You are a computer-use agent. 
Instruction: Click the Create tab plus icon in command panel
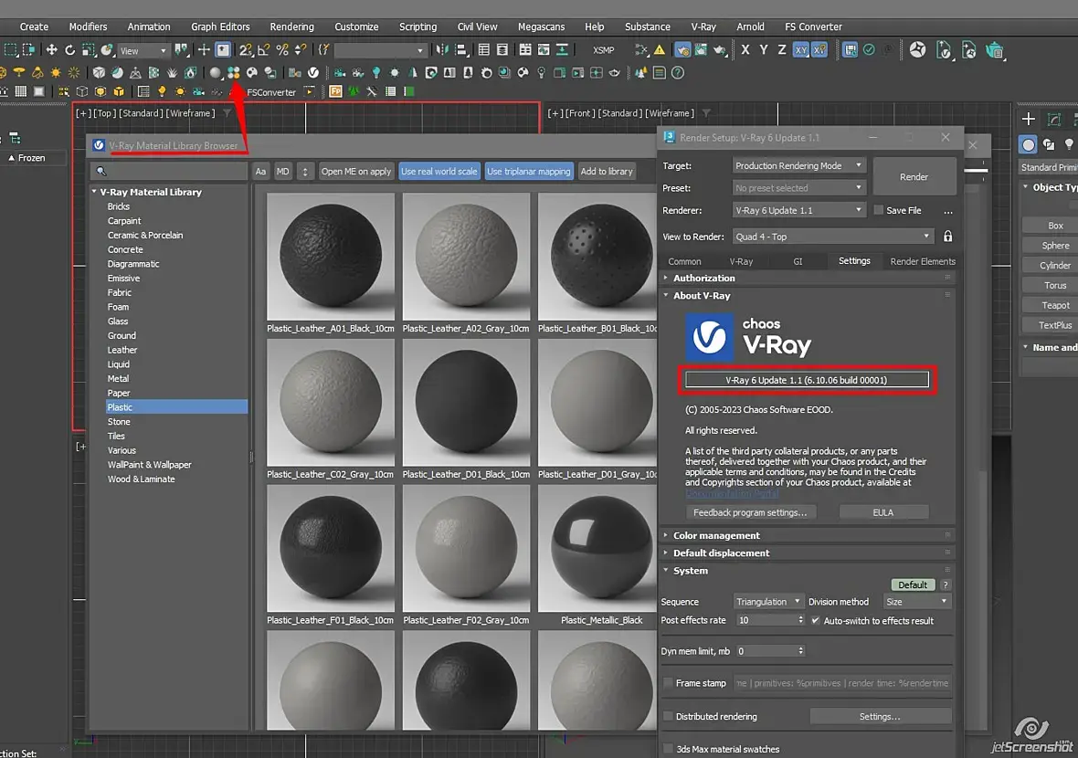pos(1029,120)
